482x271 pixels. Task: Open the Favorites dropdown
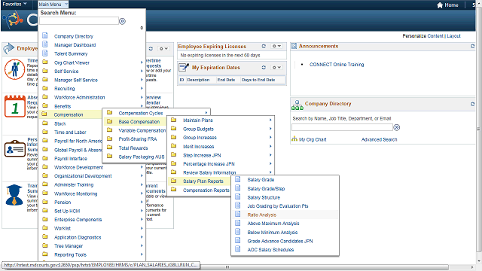click(x=14, y=4)
